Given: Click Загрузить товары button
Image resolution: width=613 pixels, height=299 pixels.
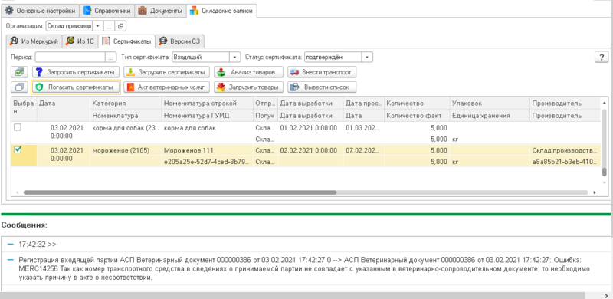Looking at the screenshot, I should 248,87.
